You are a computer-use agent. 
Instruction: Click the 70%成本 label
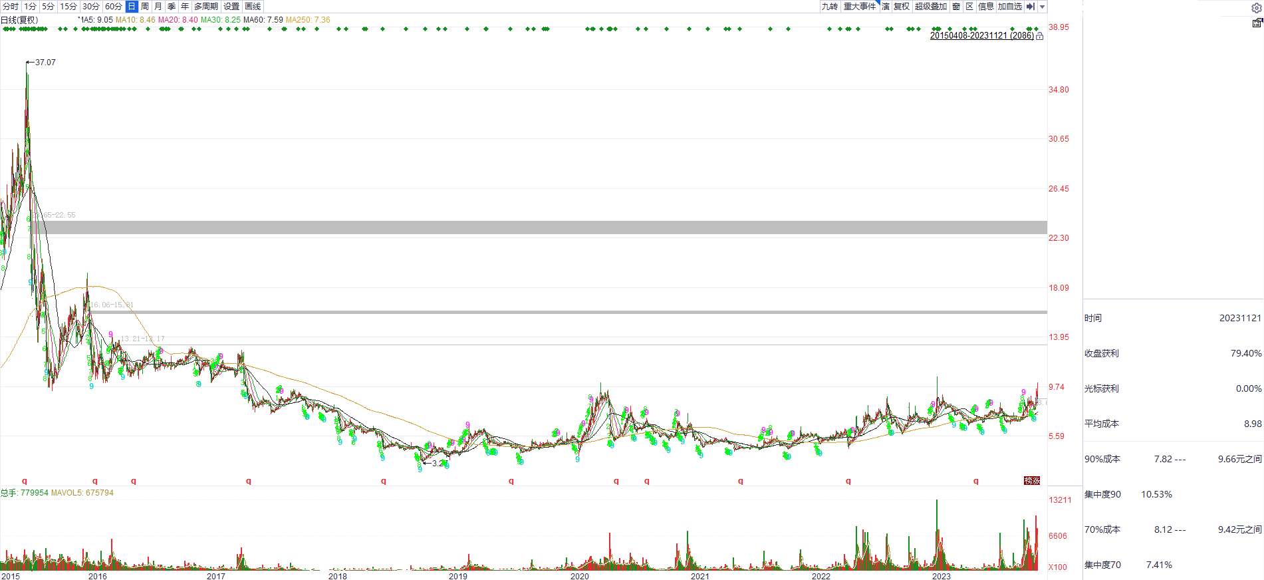(1102, 529)
